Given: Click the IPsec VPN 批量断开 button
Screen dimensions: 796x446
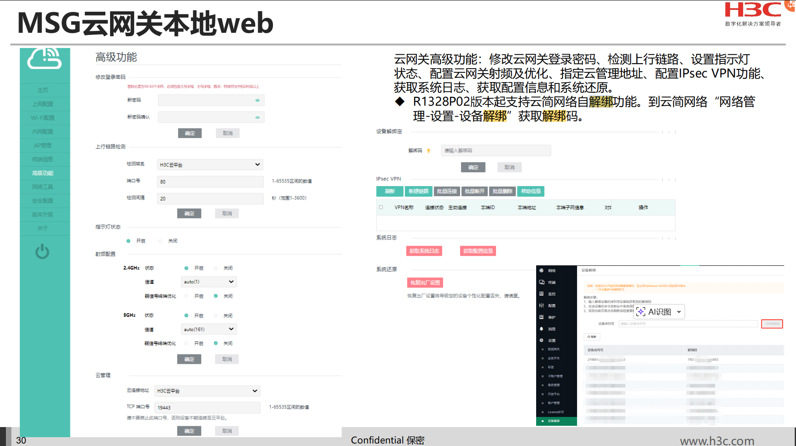Looking at the screenshot, I should tap(475, 191).
